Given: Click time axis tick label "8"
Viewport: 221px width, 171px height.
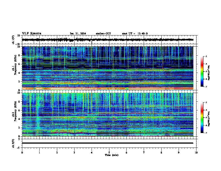Looking at the screenshot, I should point(161,153).
